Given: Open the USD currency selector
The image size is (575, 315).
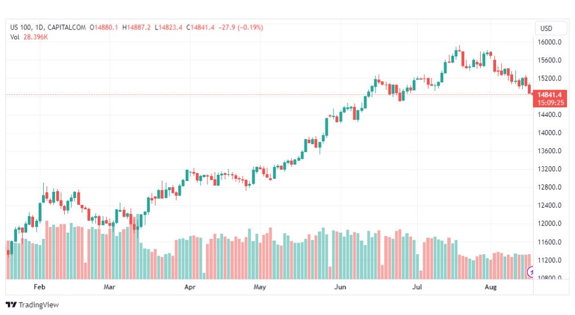Looking at the screenshot, I should pos(546,28).
